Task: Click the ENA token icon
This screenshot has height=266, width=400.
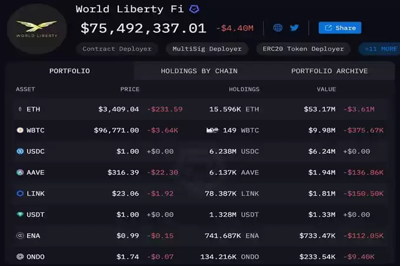Action: (20, 235)
